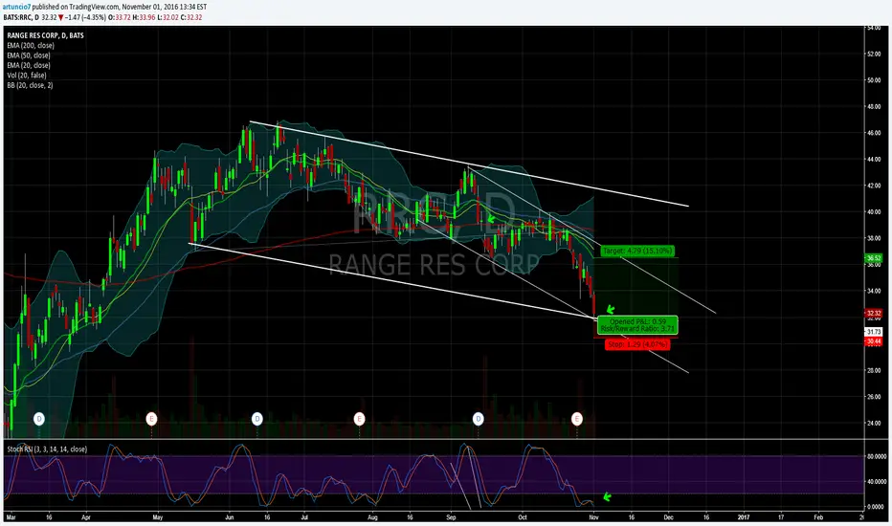Click the red Stop 1.29 (4.07%) label
The width and height of the screenshot is (892, 526).
[637, 344]
